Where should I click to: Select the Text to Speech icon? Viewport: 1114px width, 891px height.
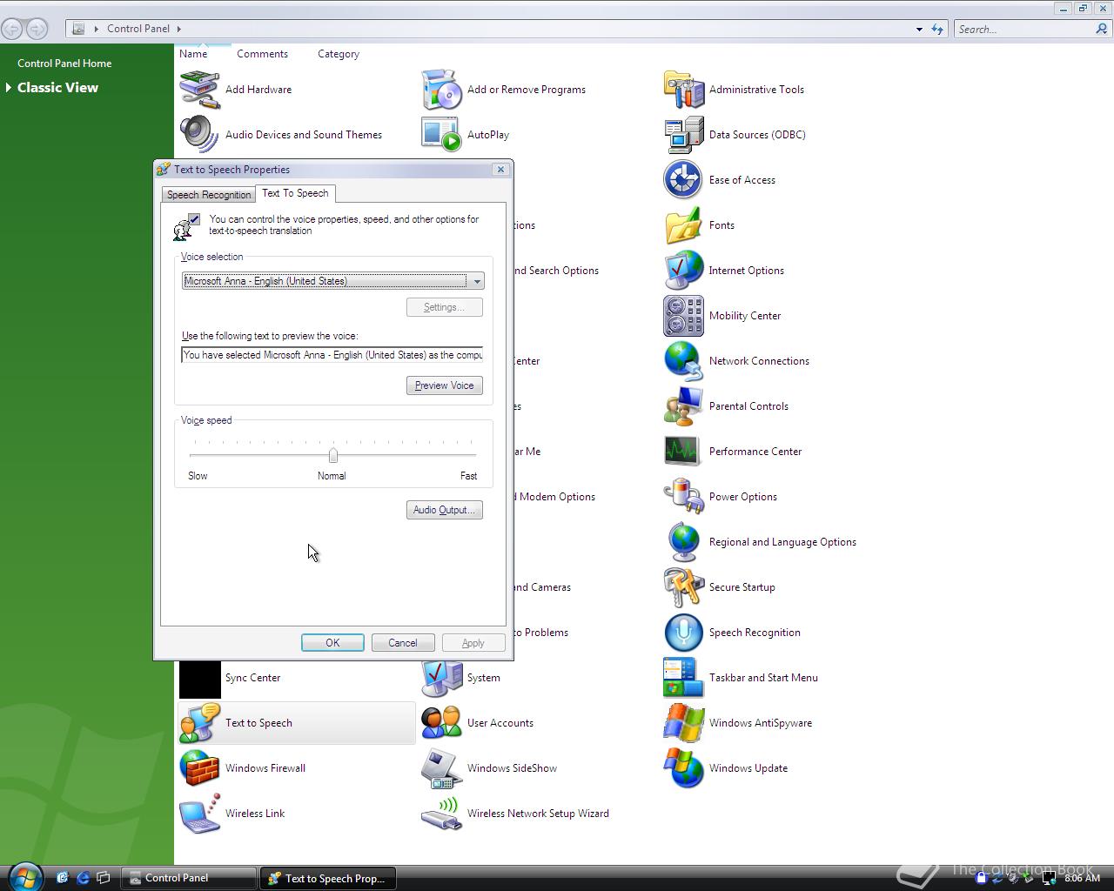tap(199, 723)
